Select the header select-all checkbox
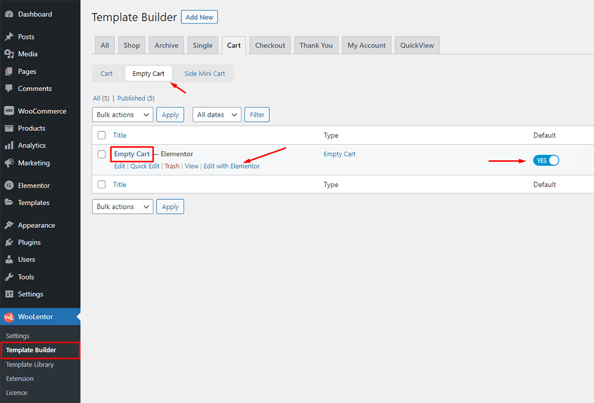Image resolution: width=594 pixels, height=403 pixels. pyautogui.click(x=101, y=135)
